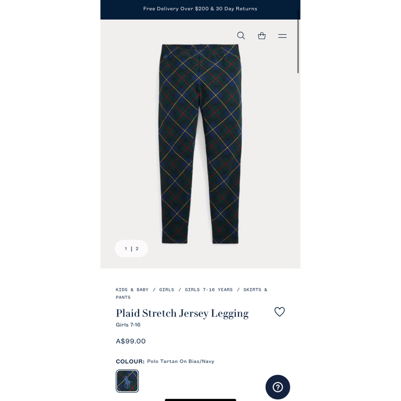The width and height of the screenshot is (401, 401).
Task: Add legging to wishlist heart icon
Action: [280, 312]
